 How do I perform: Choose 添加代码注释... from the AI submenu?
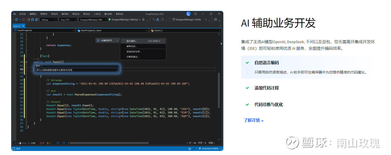(143, 51)
